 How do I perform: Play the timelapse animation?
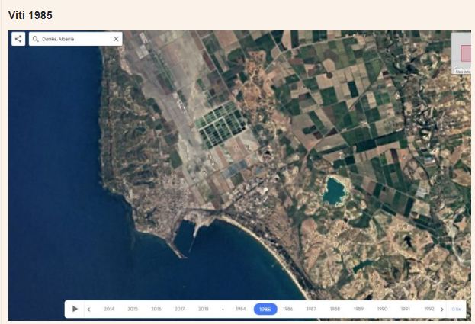(75, 309)
